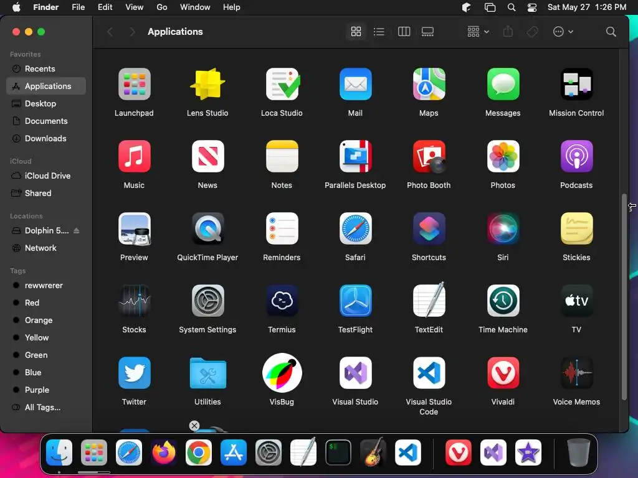Select System Settings in the Applications grid
638x478 pixels.
click(207, 301)
